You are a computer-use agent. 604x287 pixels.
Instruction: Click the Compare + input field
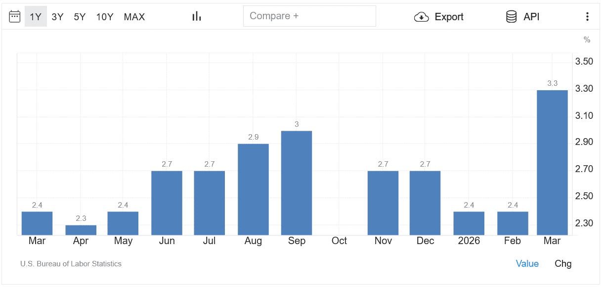[x=309, y=16]
